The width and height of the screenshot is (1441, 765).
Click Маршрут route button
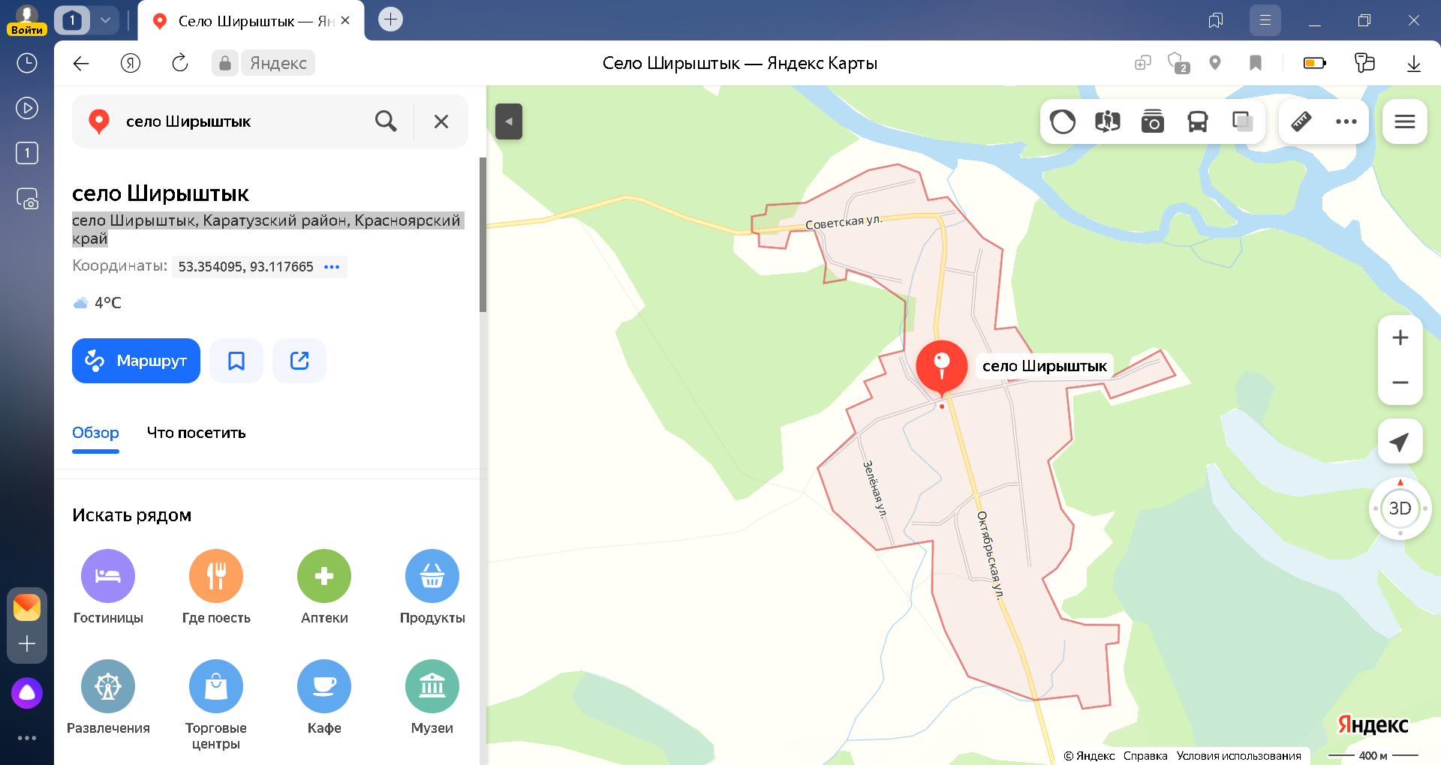[x=136, y=361]
